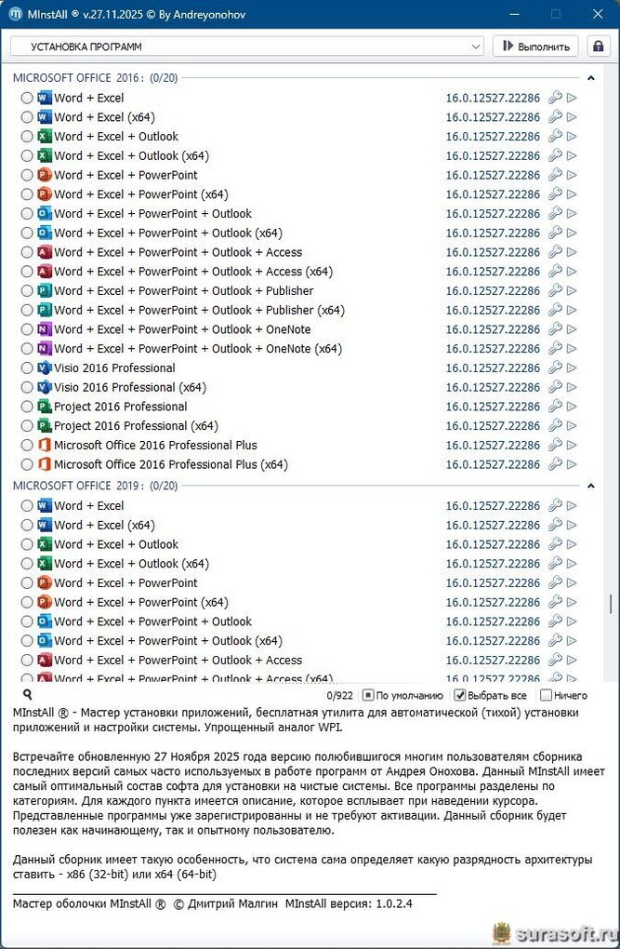This screenshot has height=949, width=620.
Task: Click Office logo beside Microsoft Office 2016 Professional Plus
Action: tap(45, 446)
